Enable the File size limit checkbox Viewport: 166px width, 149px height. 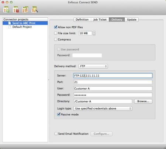pyautogui.click(x=56, y=33)
